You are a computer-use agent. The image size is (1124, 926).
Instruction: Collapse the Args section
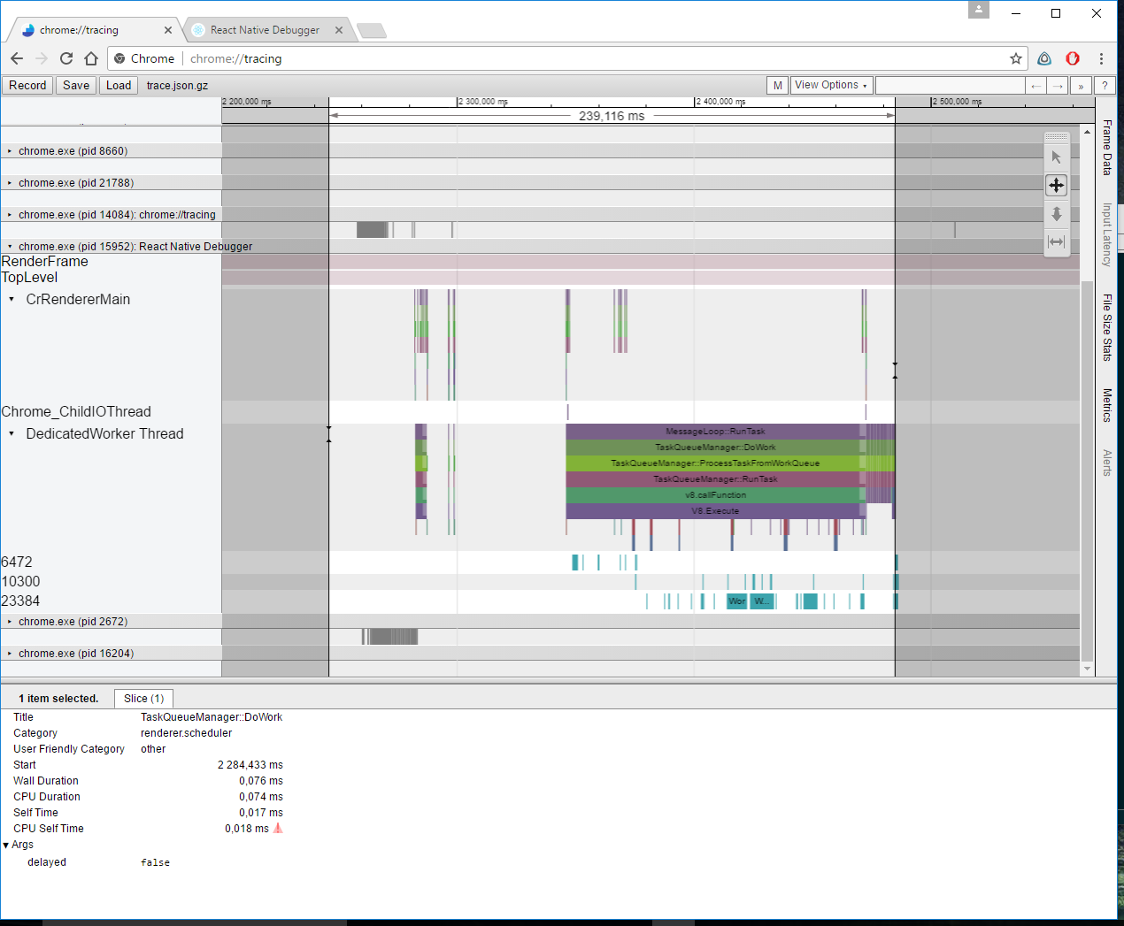[6, 845]
